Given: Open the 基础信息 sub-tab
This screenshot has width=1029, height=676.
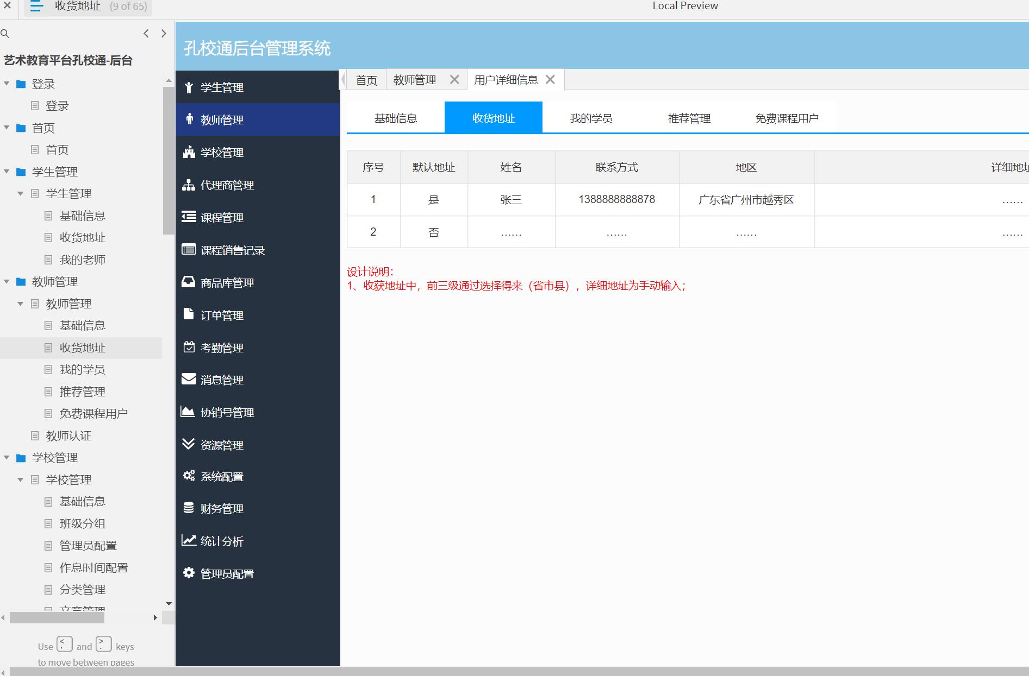Looking at the screenshot, I should 396,118.
